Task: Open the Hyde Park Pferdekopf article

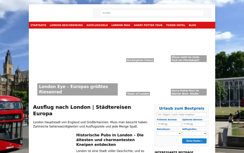Action: [x=189, y=58]
